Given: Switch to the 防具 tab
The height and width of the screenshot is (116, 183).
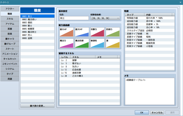Looking at the screenshot, I should click(10, 34).
